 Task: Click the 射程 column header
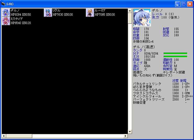(x=183, y=81)
